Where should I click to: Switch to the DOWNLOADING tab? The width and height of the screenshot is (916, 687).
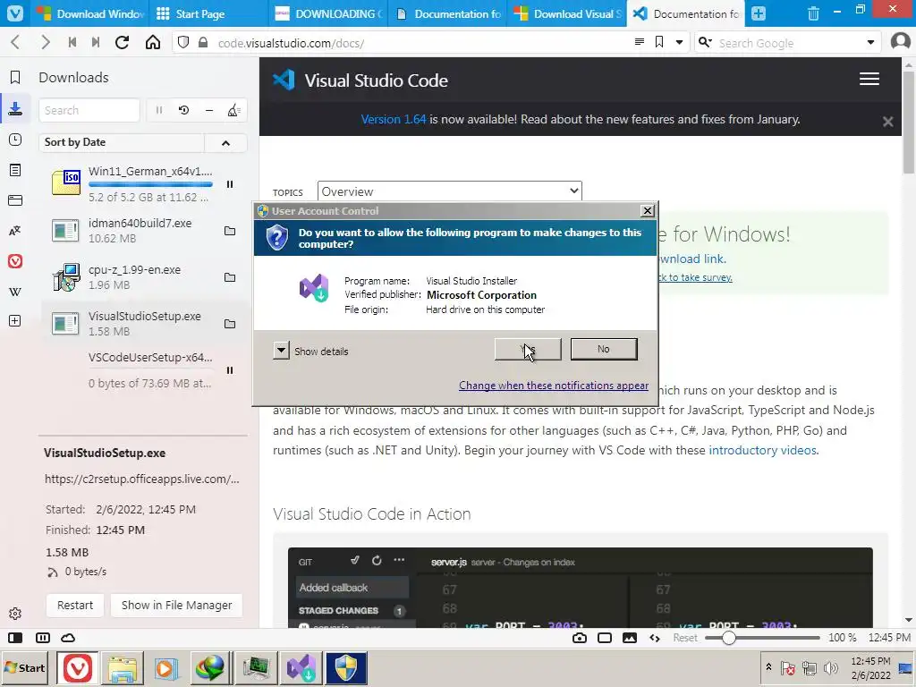click(x=327, y=13)
